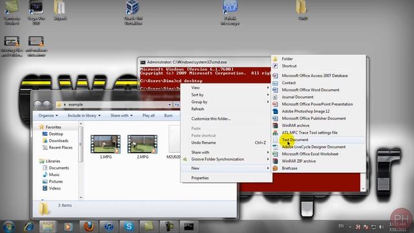Click the cmd.exe window title bar
This screenshot has height=233, width=414.
pyautogui.click(x=205, y=62)
